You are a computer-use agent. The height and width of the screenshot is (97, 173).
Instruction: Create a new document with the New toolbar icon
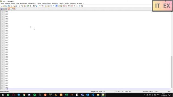click(2, 6)
